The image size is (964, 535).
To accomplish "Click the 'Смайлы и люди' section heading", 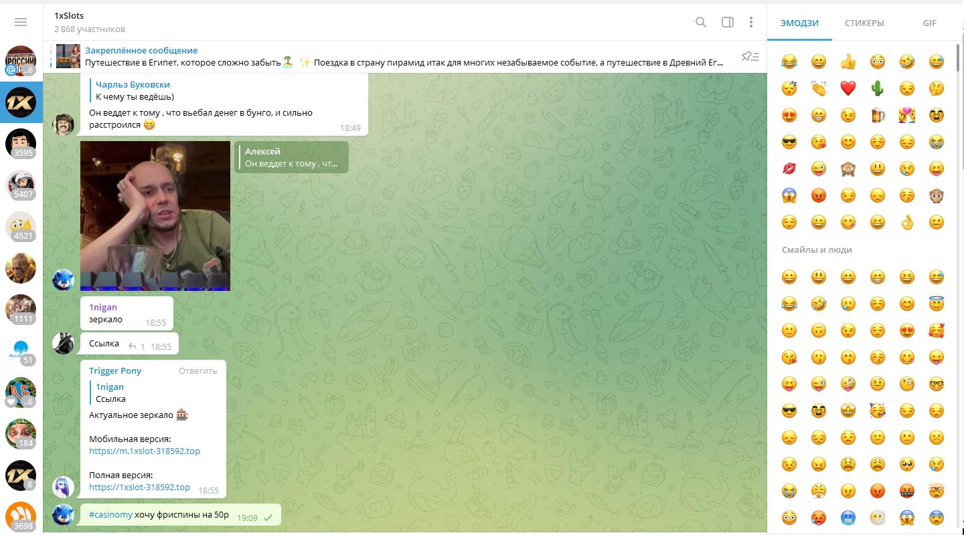I will tap(817, 250).
